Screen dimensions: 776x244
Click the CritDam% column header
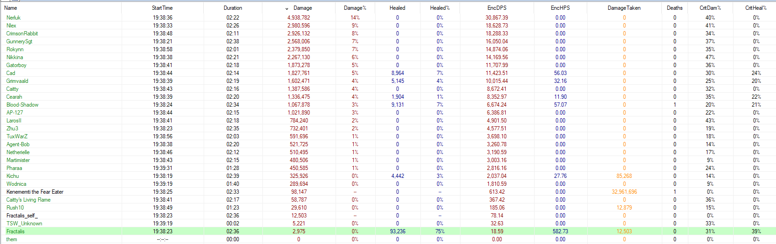[710, 8]
